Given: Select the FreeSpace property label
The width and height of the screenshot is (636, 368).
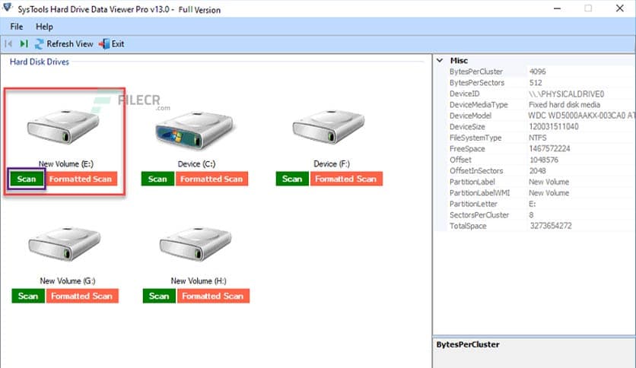Looking at the screenshot, I should tap(467, 149).
